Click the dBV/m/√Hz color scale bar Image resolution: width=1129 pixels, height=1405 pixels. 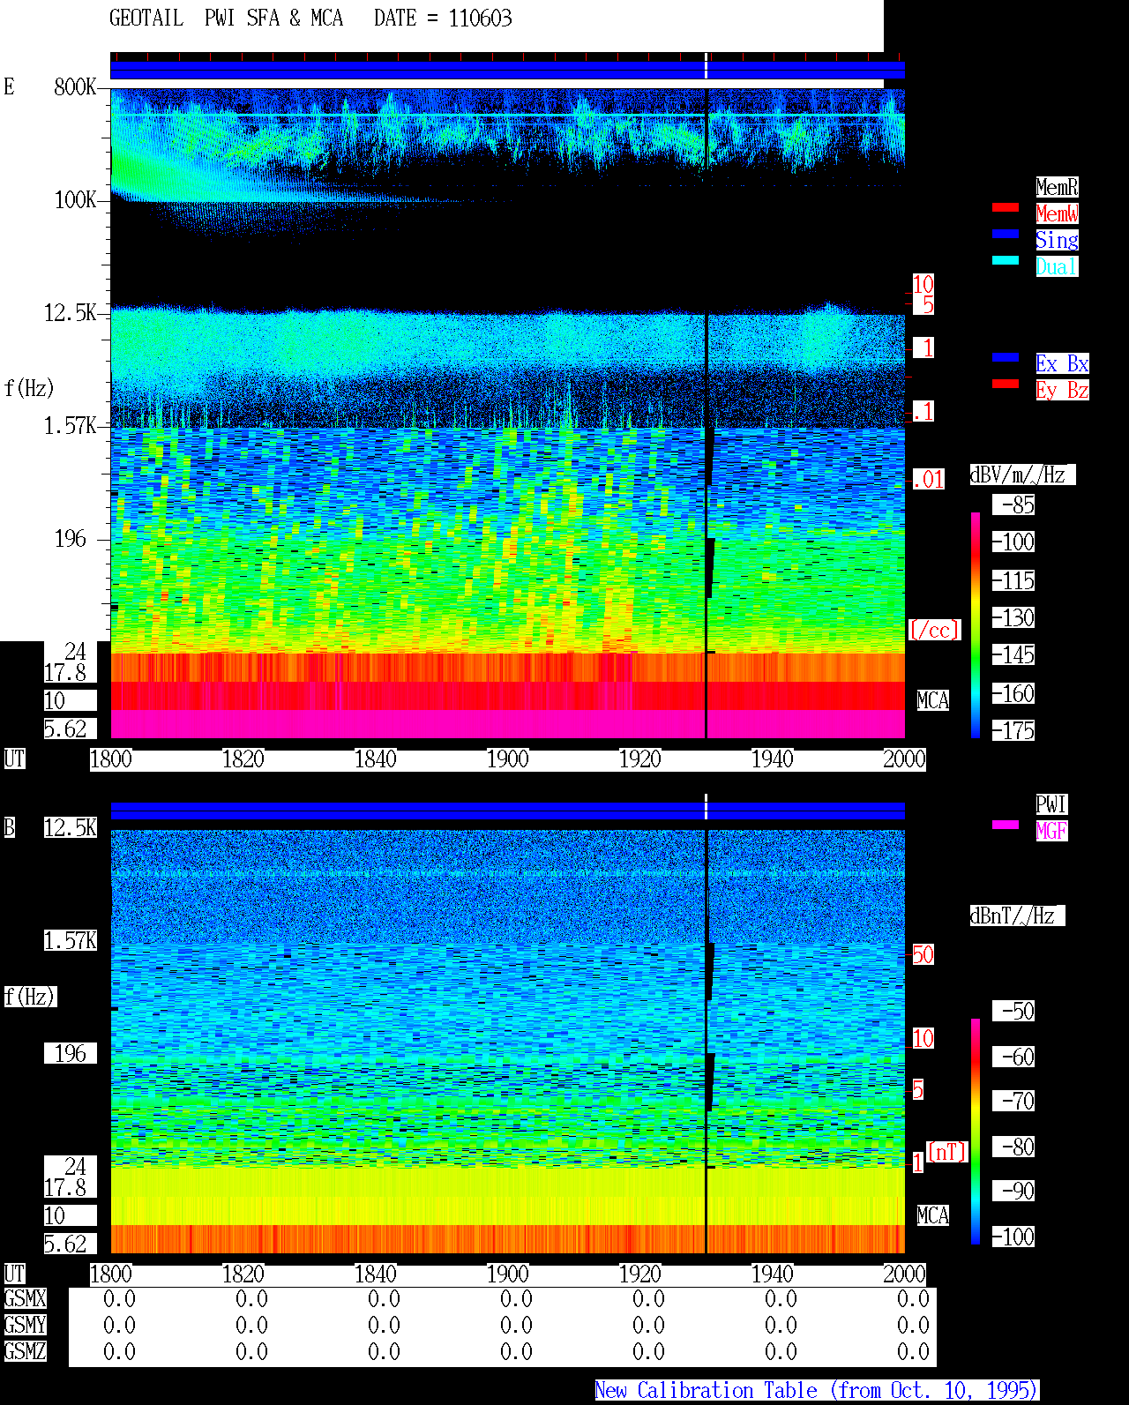tap(976, 625)
